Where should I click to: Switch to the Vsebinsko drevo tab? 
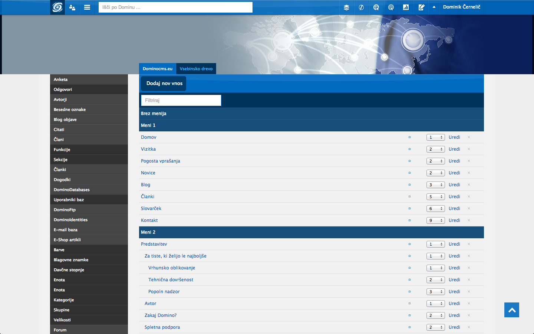pyautogui.click(x=196, y=69)
